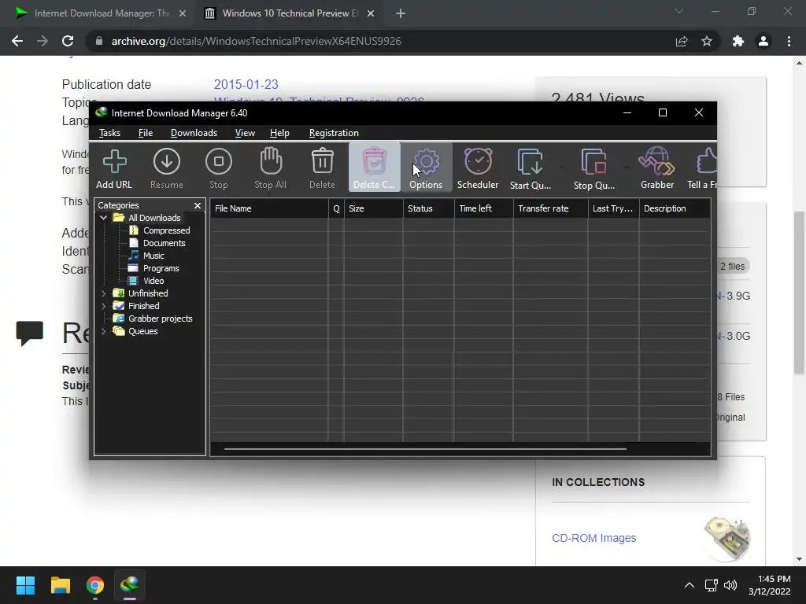Click the Stop toolbar icon
806x604 pixels.
219,168
